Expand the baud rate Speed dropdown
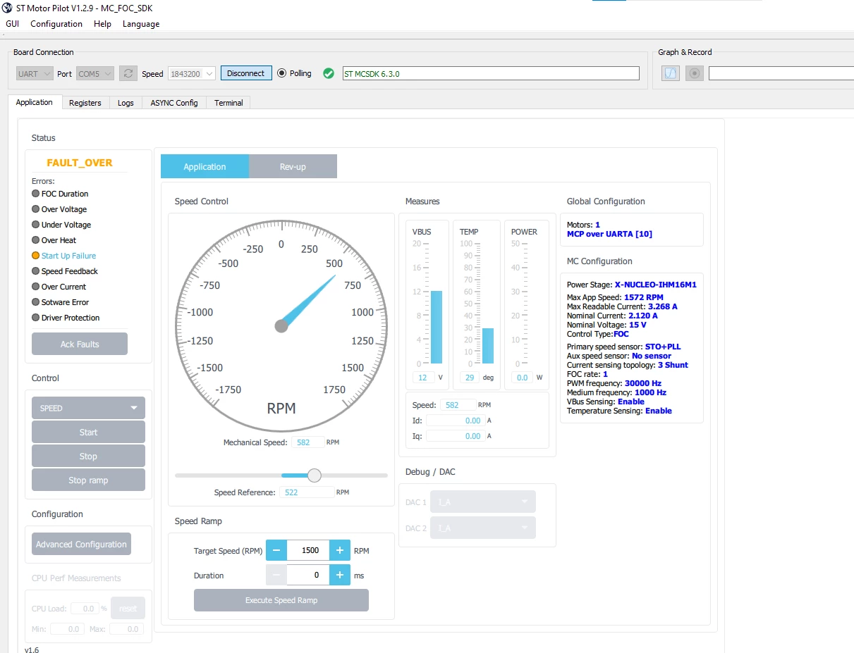Screen dimensions: 854x653 [x=190, y=73]
